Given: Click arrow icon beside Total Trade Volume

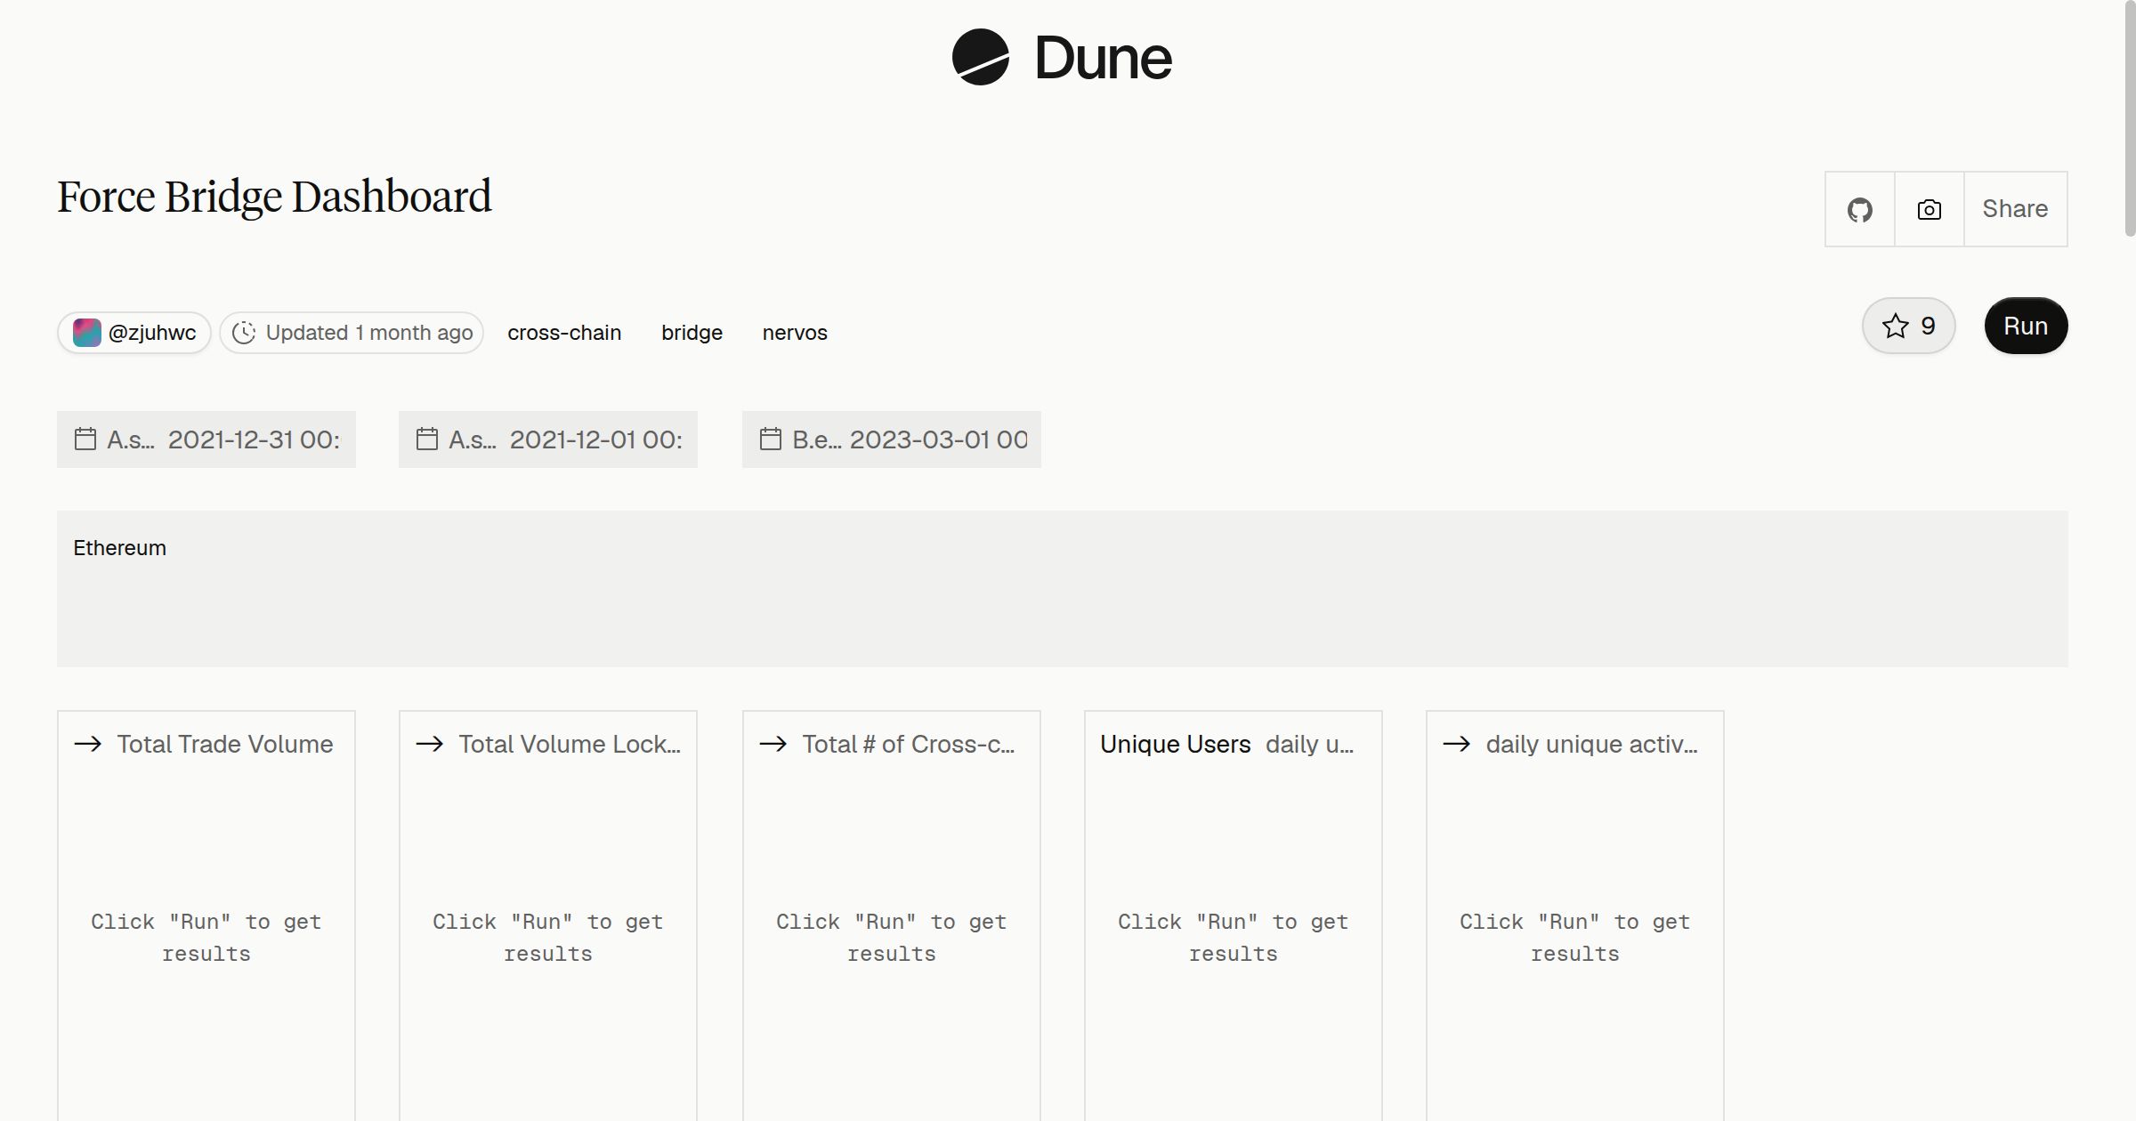Looking at the screenshot, I should [88, 744].
